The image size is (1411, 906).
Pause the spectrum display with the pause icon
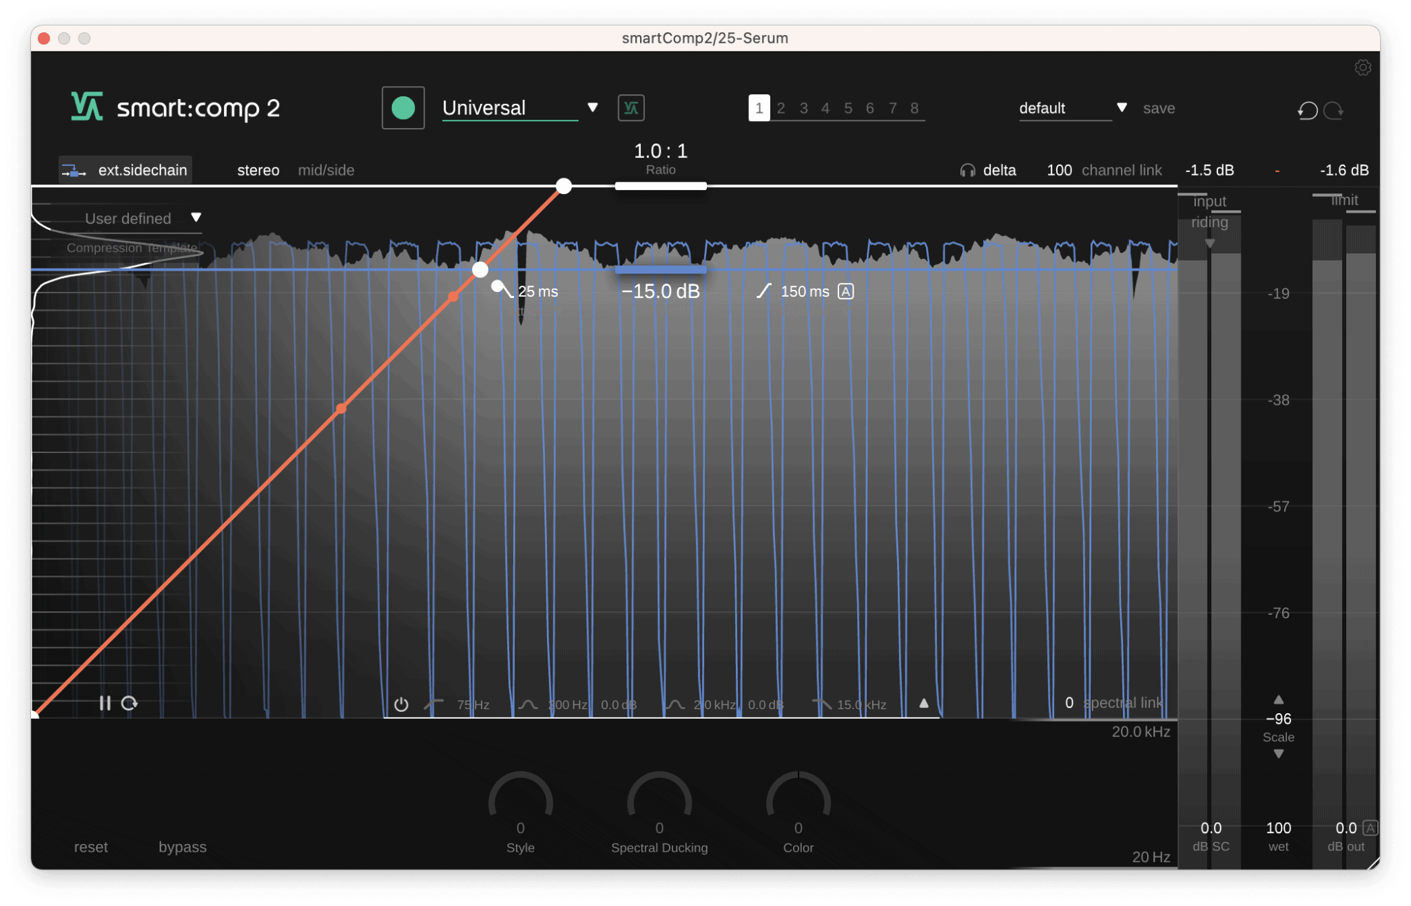click(x=106, y=703)
